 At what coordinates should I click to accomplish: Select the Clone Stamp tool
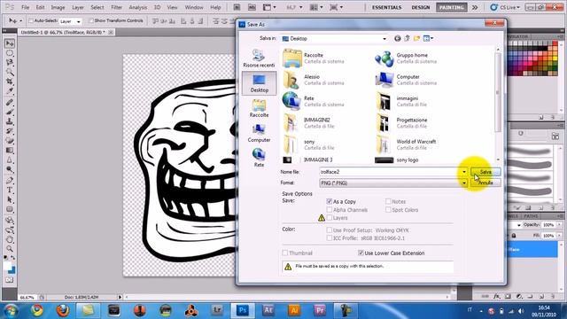pos(10,121)
